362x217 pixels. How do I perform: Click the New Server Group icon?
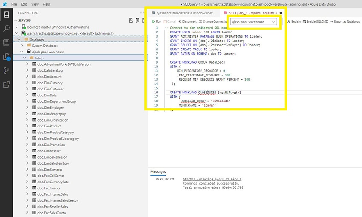[x=138, y=20]
